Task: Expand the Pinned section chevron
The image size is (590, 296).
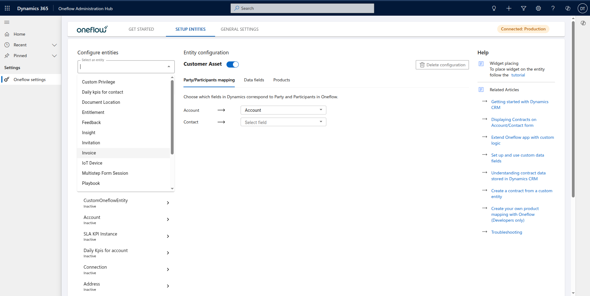Action: point(54,56)
